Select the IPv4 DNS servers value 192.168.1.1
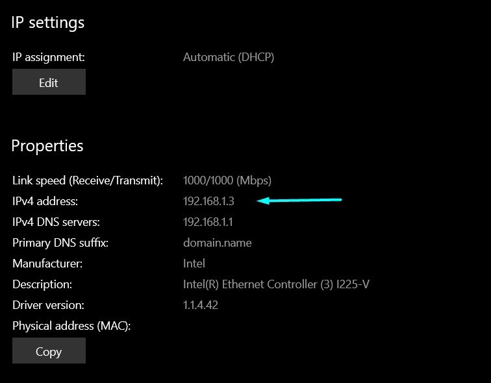 coord(208,222)
